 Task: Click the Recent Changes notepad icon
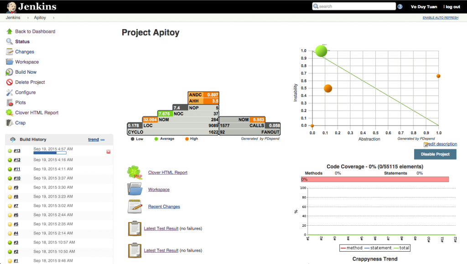click(x=135, y=207)
